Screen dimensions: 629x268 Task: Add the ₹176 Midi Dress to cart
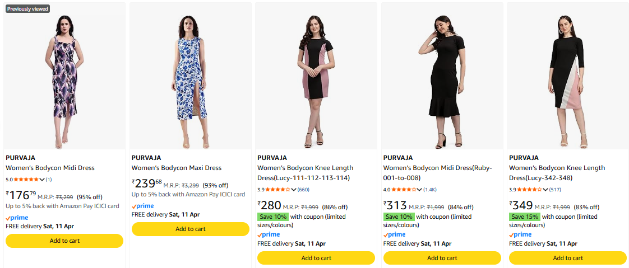tap(64, 241)
